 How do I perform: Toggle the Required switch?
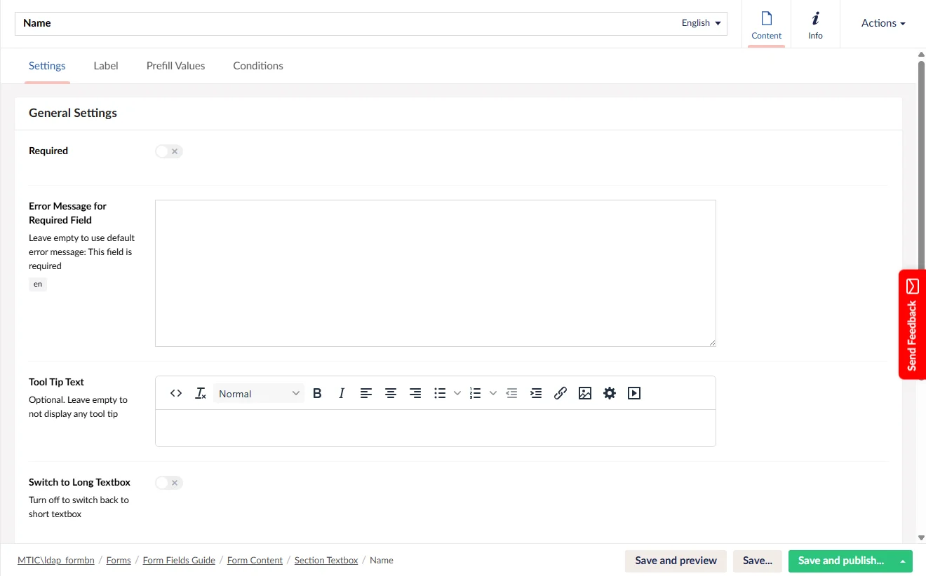pyautogui.click(x=169, y=151)
